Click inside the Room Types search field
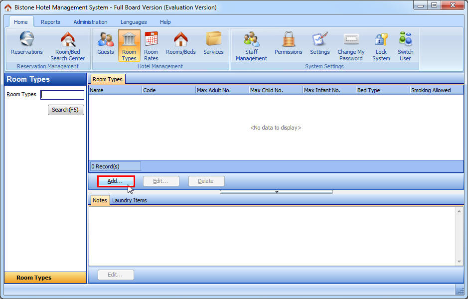 point(62,94)
